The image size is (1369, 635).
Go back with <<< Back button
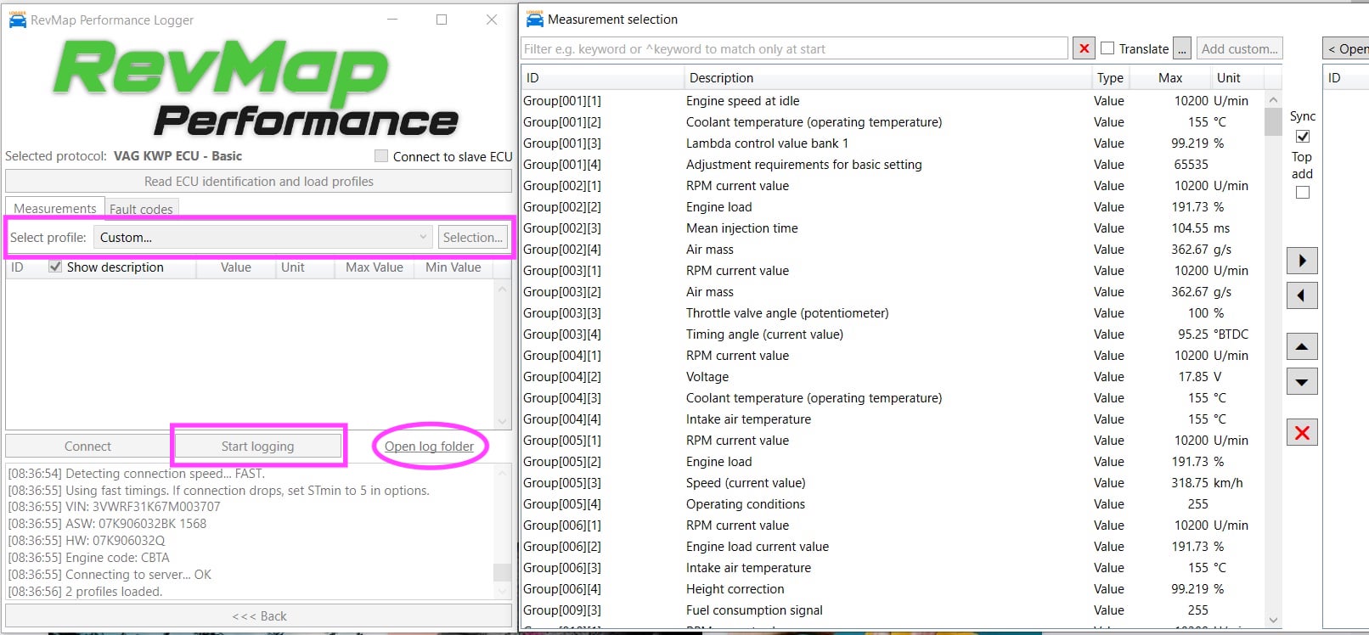(x=258, y=615)
